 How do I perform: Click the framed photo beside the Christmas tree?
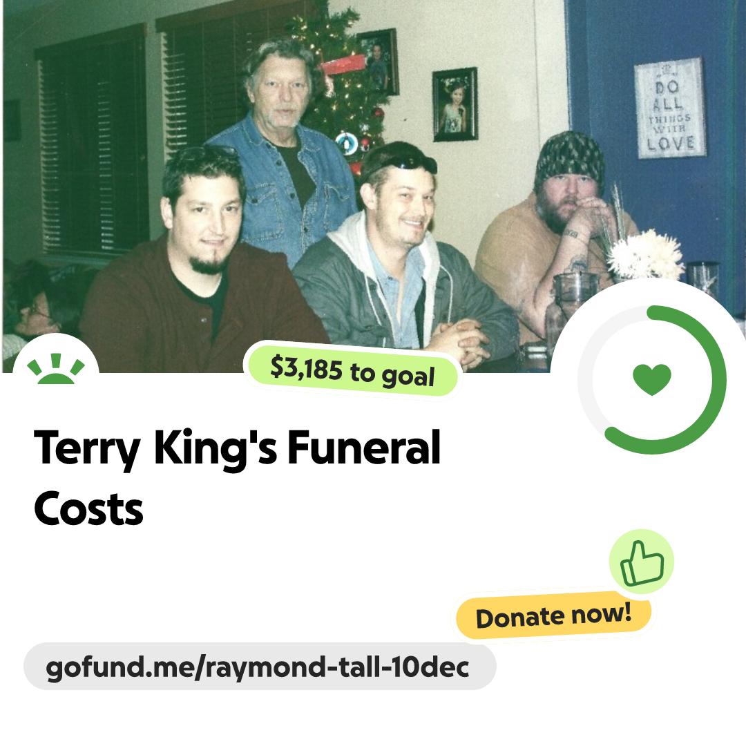pyautogui.click(x=378, y=62)
